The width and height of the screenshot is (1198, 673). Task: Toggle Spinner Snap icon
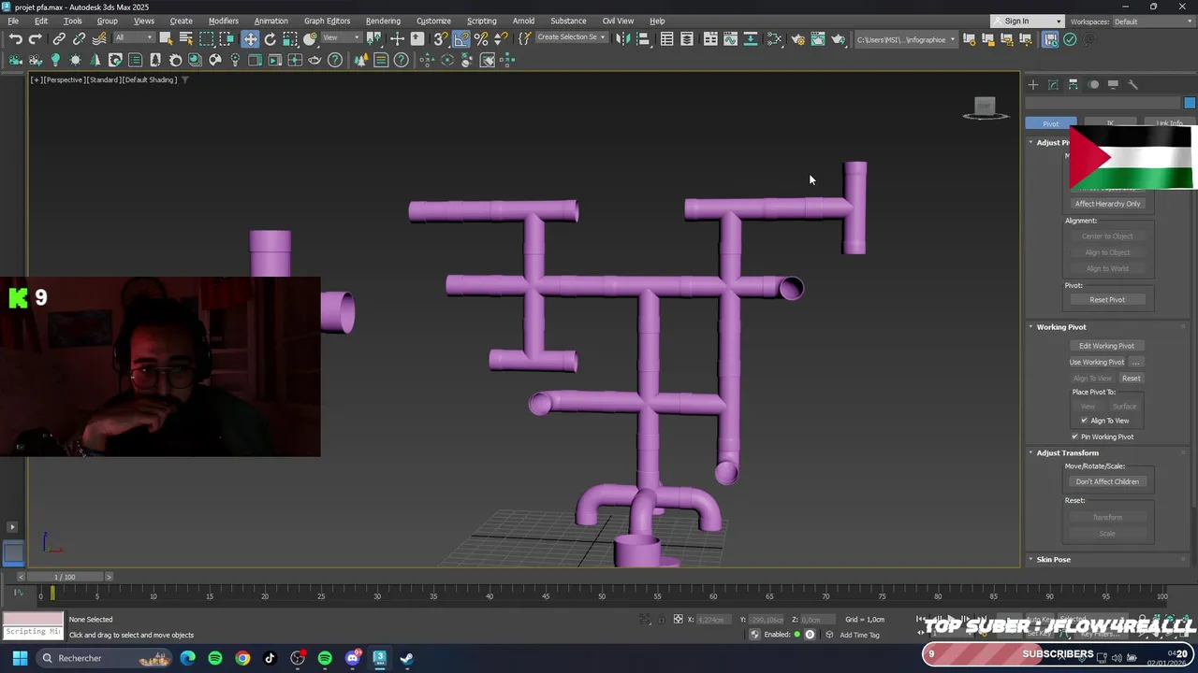pos(501,39)
